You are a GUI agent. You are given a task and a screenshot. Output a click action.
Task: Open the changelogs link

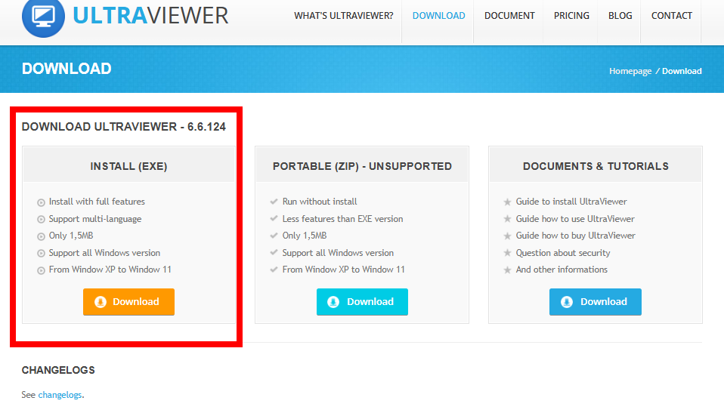coord(60,395)
